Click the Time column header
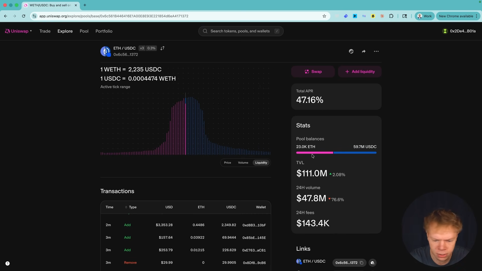 [109, 207]
